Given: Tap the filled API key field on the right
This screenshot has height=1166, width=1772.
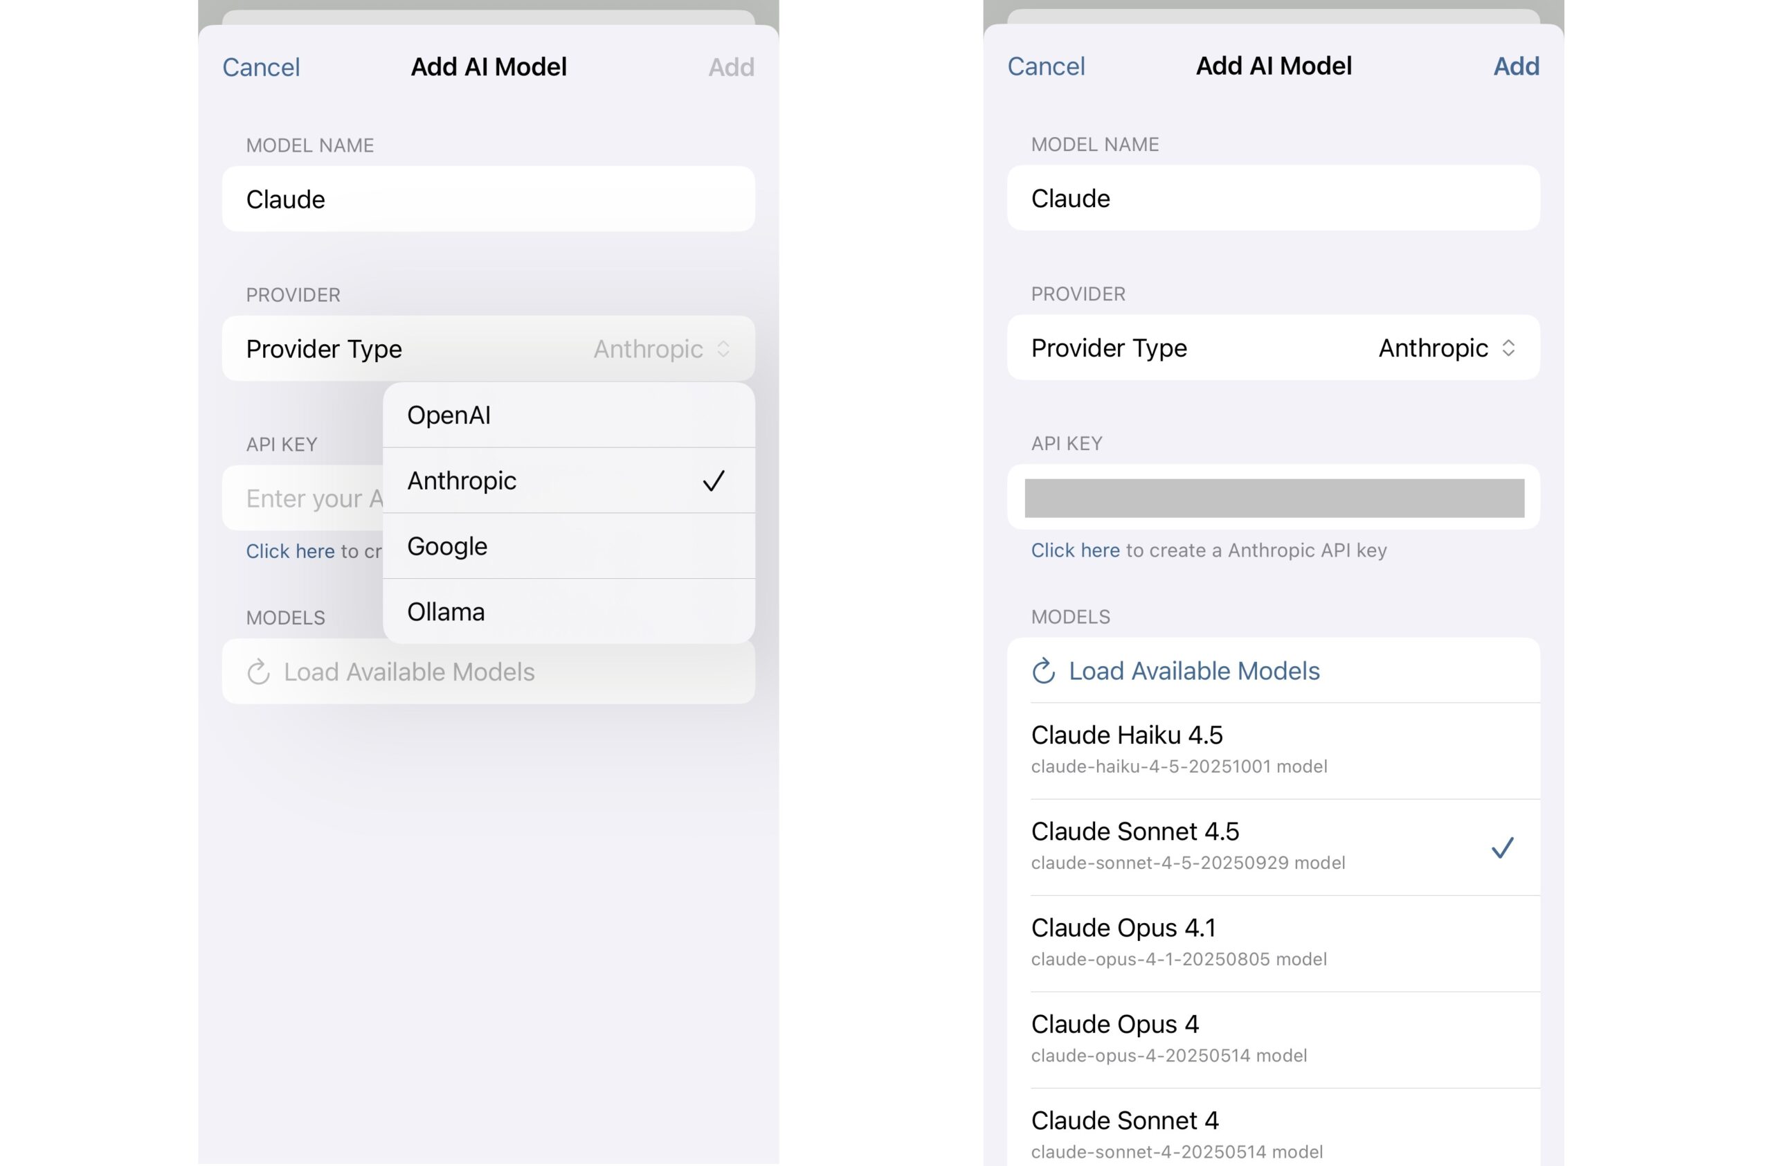Looking at the screenshot, I should pos(1272,497).
